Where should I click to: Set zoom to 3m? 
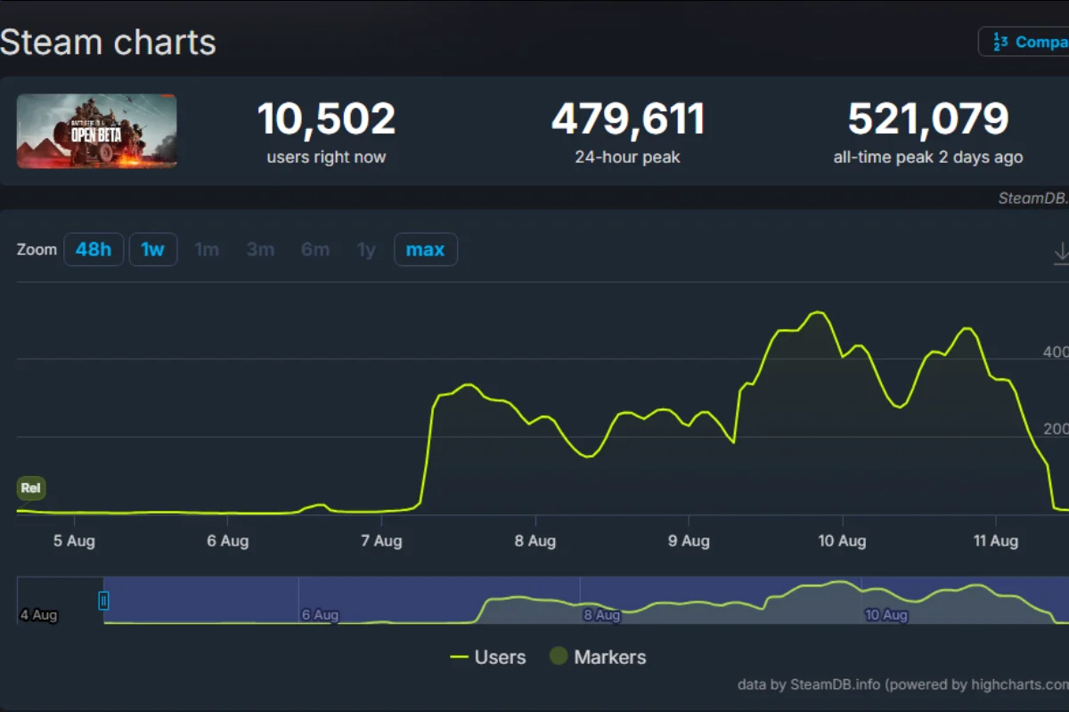coord(260,249)
